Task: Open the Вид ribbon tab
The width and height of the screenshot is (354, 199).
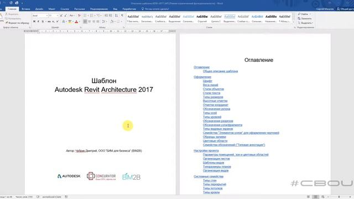Action: coord(115,9)
